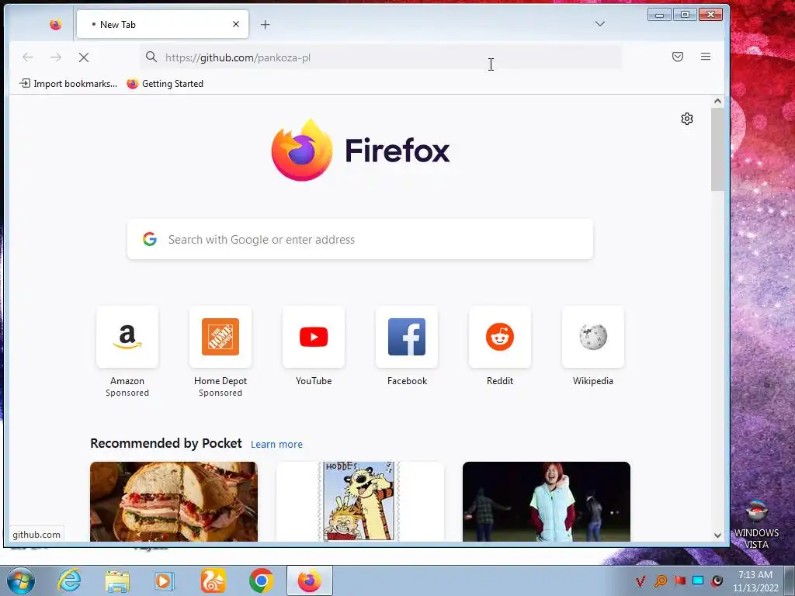Click the Google logo in search box
Viewport: 795px width, 596px height.
pyautogui.click(x=150, y=239)
